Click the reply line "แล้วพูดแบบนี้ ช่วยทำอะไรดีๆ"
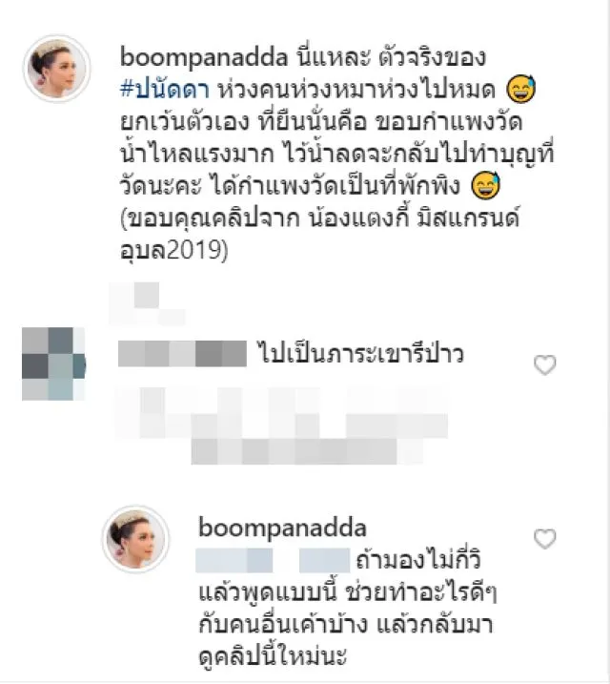This screenshot has height=684, width=610. 348,592
